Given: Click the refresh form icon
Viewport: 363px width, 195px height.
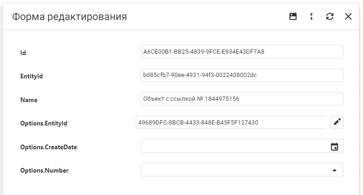Looking at the screenshot, I should [330, 17].
